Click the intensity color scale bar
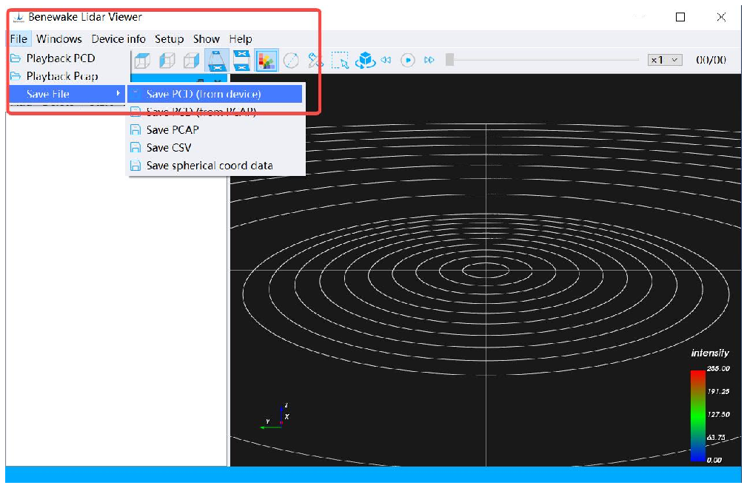The height and width of the screenshot is (488, 747). (698, 416)
